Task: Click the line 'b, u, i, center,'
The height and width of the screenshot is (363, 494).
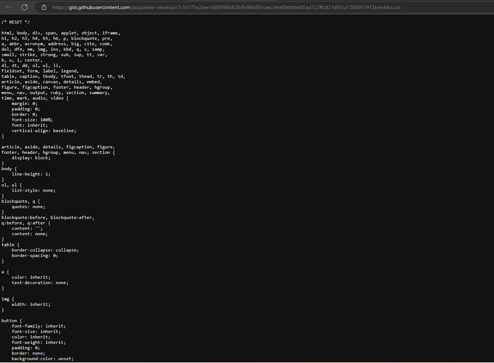Action: coord(22,60)
